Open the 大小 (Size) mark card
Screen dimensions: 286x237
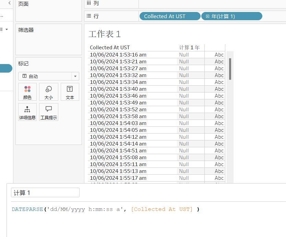pos(49,92)
